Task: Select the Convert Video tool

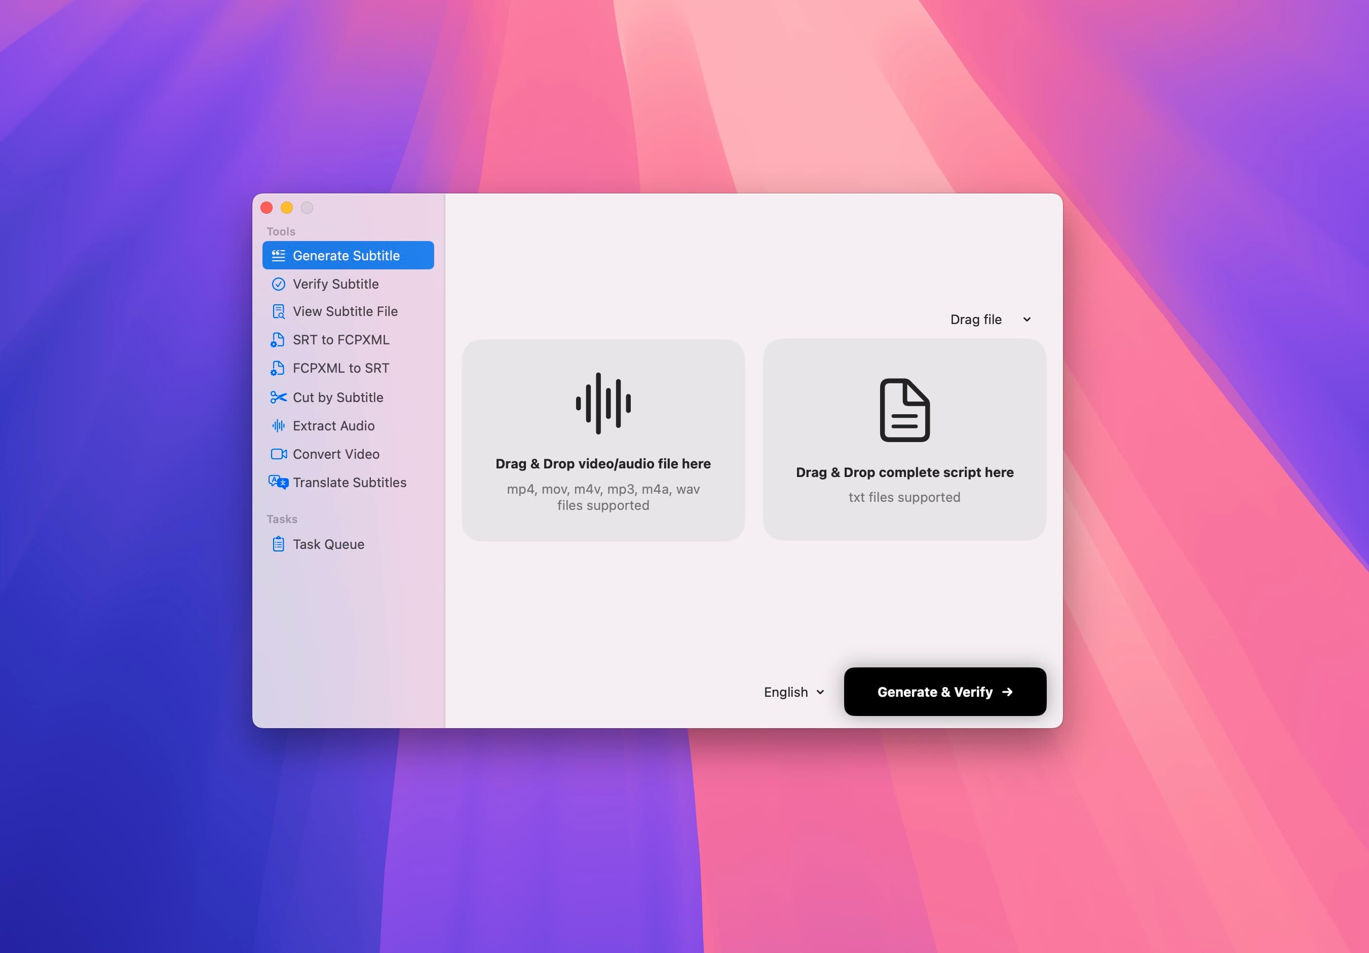Action: tap(335, 453)
